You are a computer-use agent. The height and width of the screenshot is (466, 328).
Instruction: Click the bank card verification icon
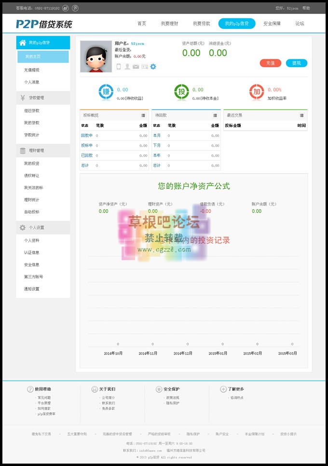[145, 67]
